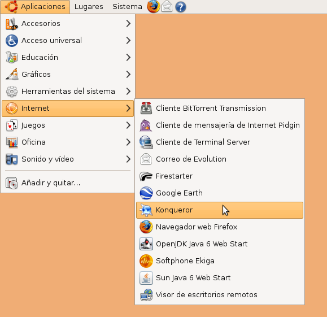Click the Firefox launcher icon in top panel
Viewport: 327px width, 317px height.
(153, 6)
